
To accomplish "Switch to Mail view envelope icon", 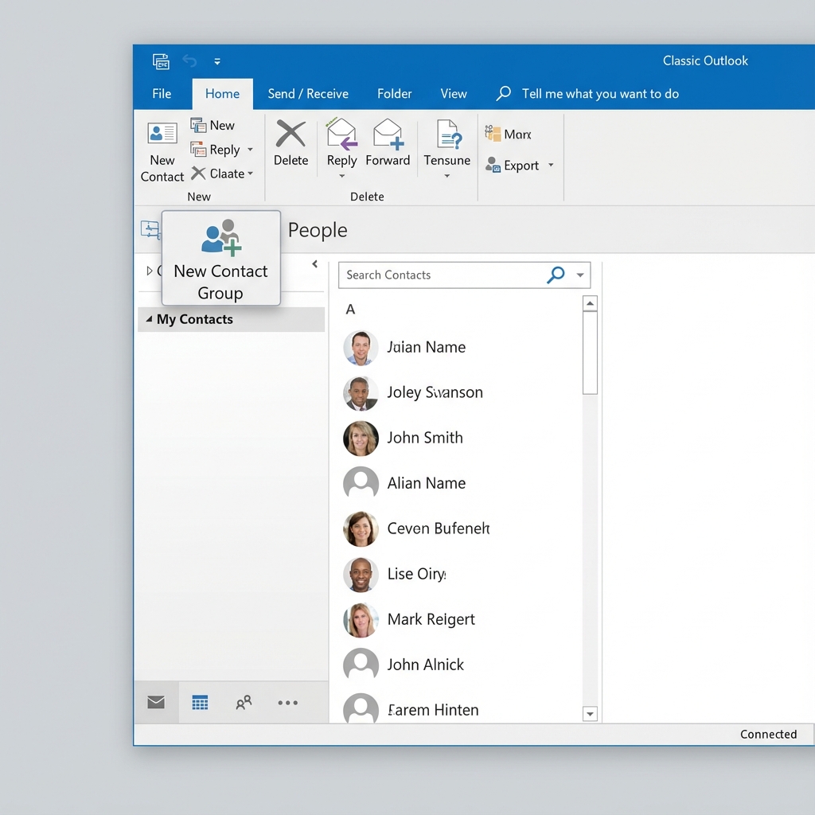I will 156,702.
